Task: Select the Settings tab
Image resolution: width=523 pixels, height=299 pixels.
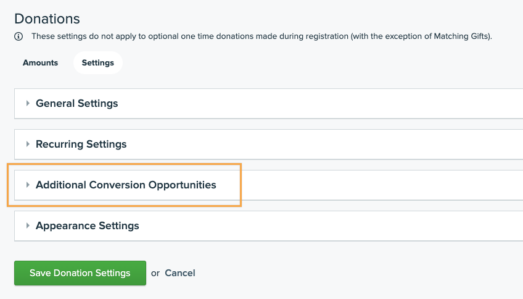Action: (97, 62)
